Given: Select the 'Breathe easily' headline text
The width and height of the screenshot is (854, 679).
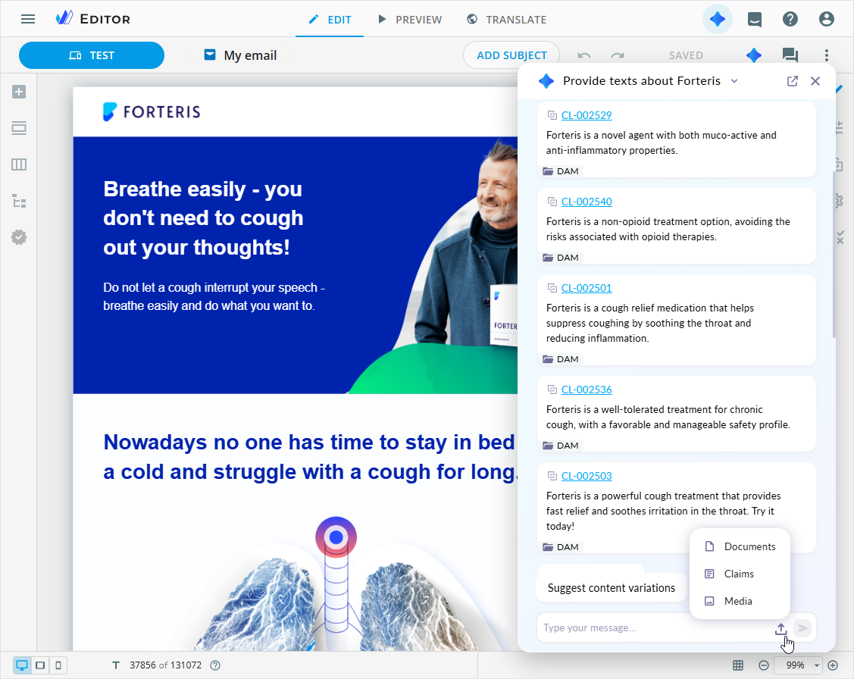Looking at the screenshot, I should coord(203,217).
